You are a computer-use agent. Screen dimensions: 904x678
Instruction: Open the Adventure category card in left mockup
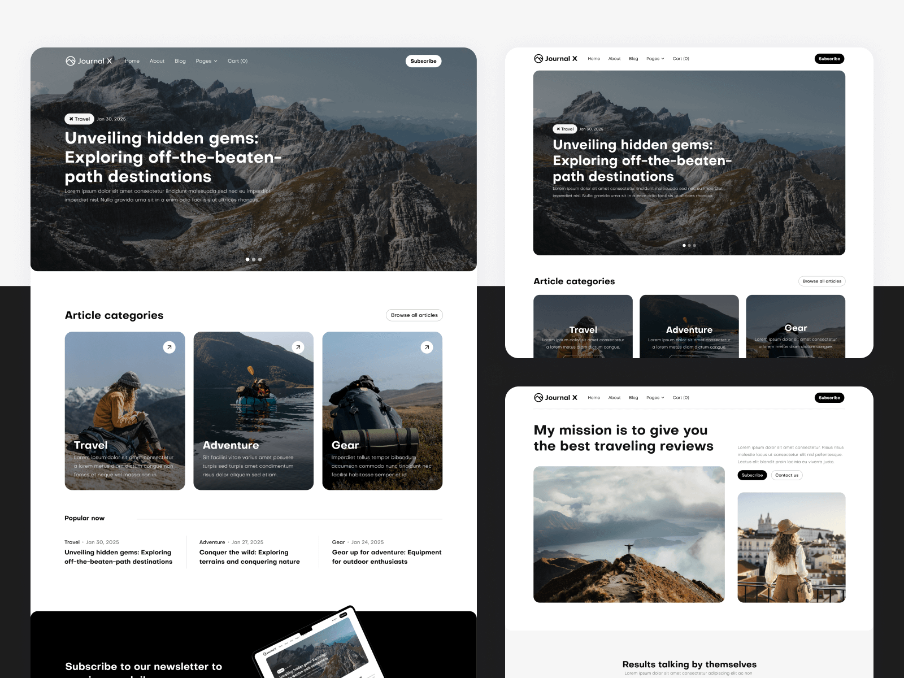254,411
